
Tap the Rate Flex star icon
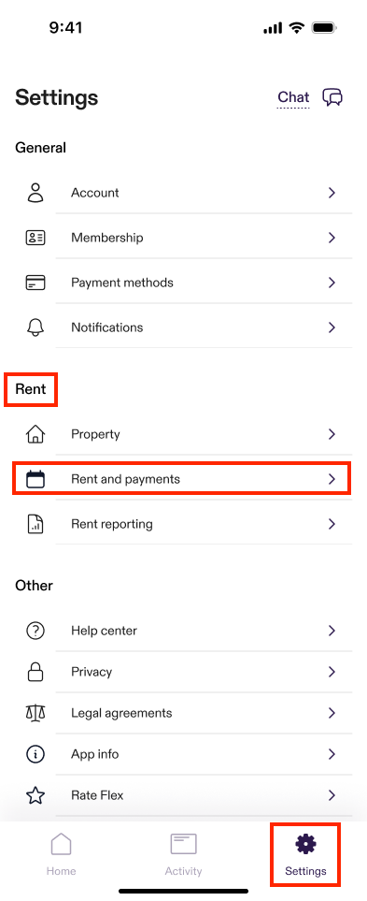(35, 795)
